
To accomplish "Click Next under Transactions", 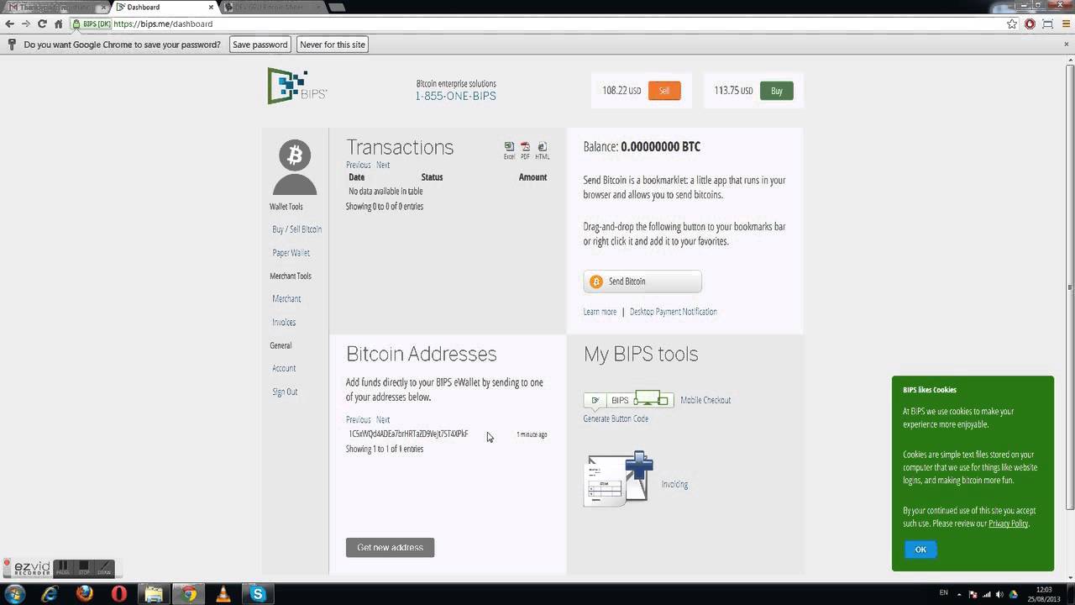I will click(x=383, y=165).
